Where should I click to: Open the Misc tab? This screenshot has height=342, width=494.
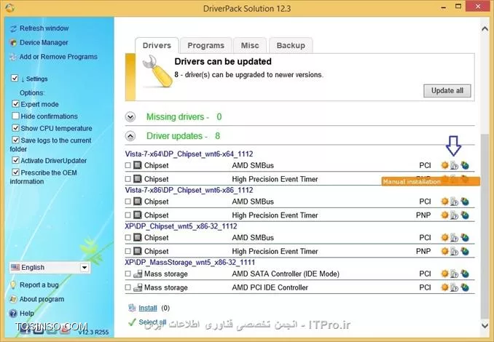(250, 45)
